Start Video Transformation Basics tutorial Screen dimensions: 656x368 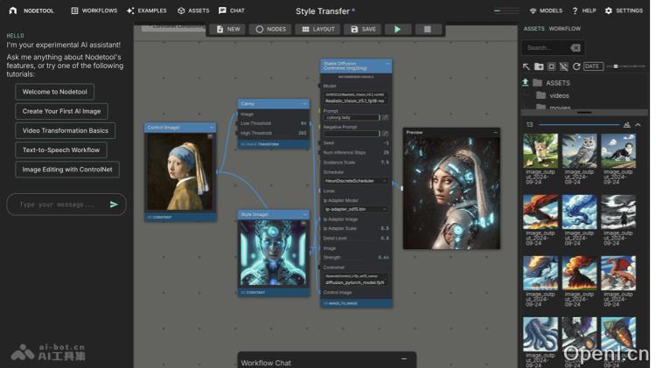click(x=66, y=130)
